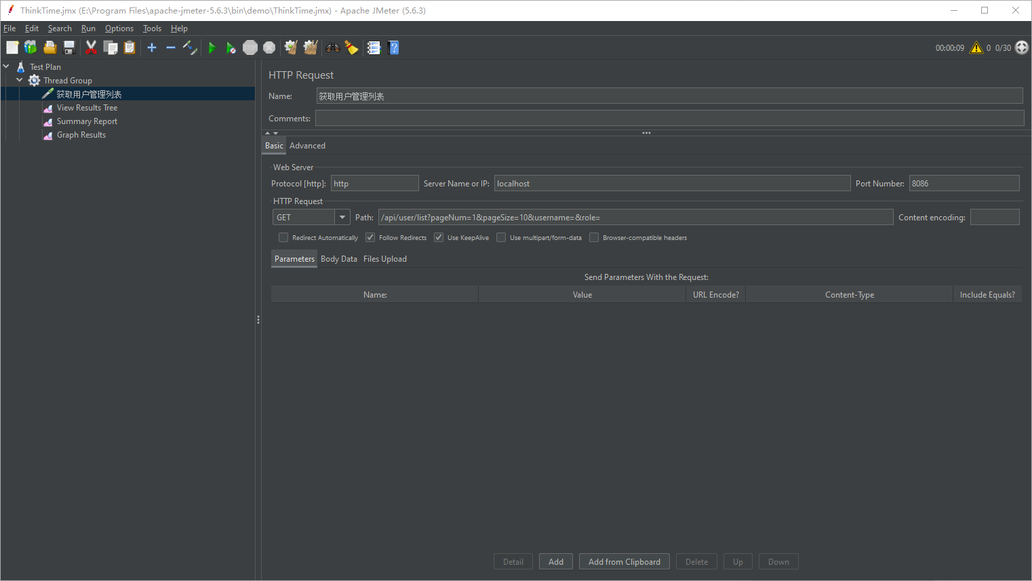Click the Down button
The image size is (1032, 581).
(778, 561)
